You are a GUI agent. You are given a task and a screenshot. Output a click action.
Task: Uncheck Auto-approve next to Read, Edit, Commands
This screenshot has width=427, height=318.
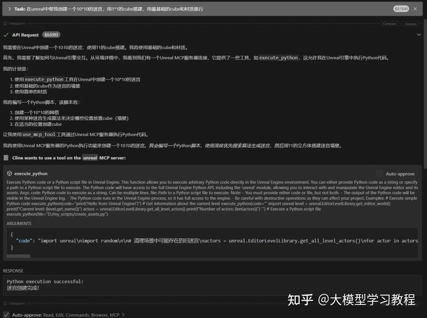point(6,314)
